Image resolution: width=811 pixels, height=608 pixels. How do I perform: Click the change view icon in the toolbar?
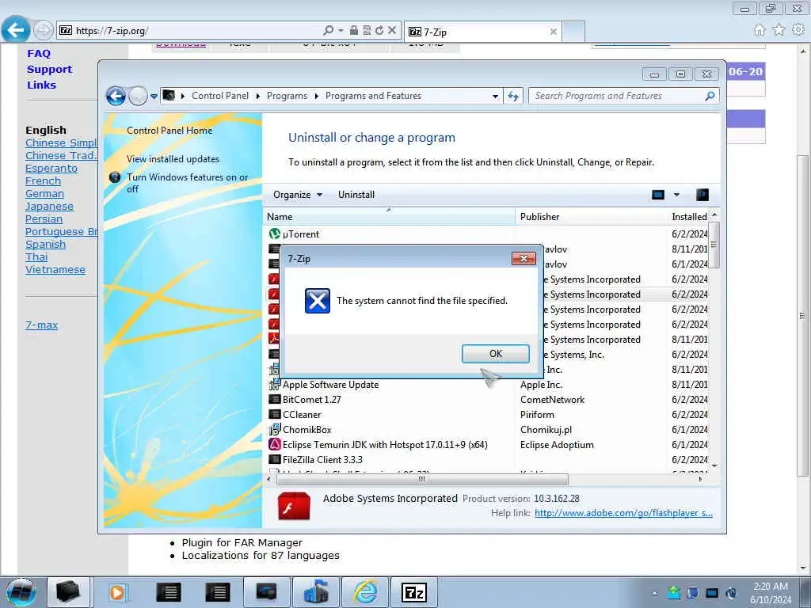[x=658, y=195]
